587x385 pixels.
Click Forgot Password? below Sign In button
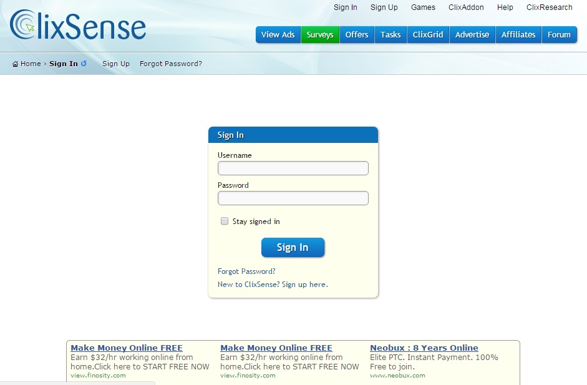coord(246,271)
